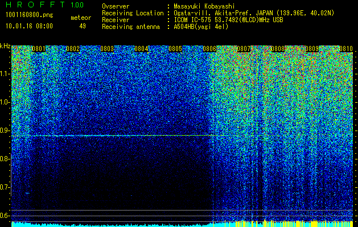The height and width of the screenshot is (227, 358).
Task: Click the 1.0 frequency axis label
Action: point(5,102)
